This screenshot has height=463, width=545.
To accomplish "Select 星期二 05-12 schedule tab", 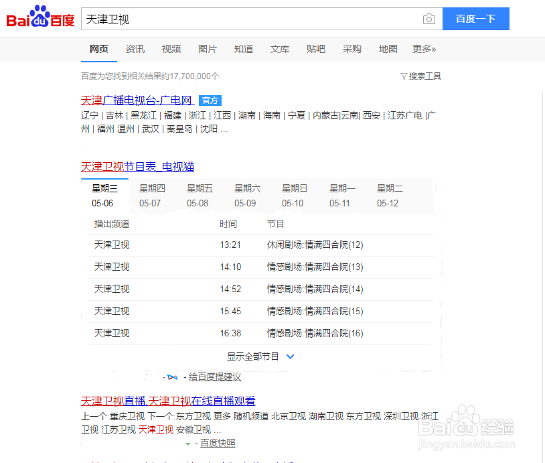I will click(x=390, y=196).
